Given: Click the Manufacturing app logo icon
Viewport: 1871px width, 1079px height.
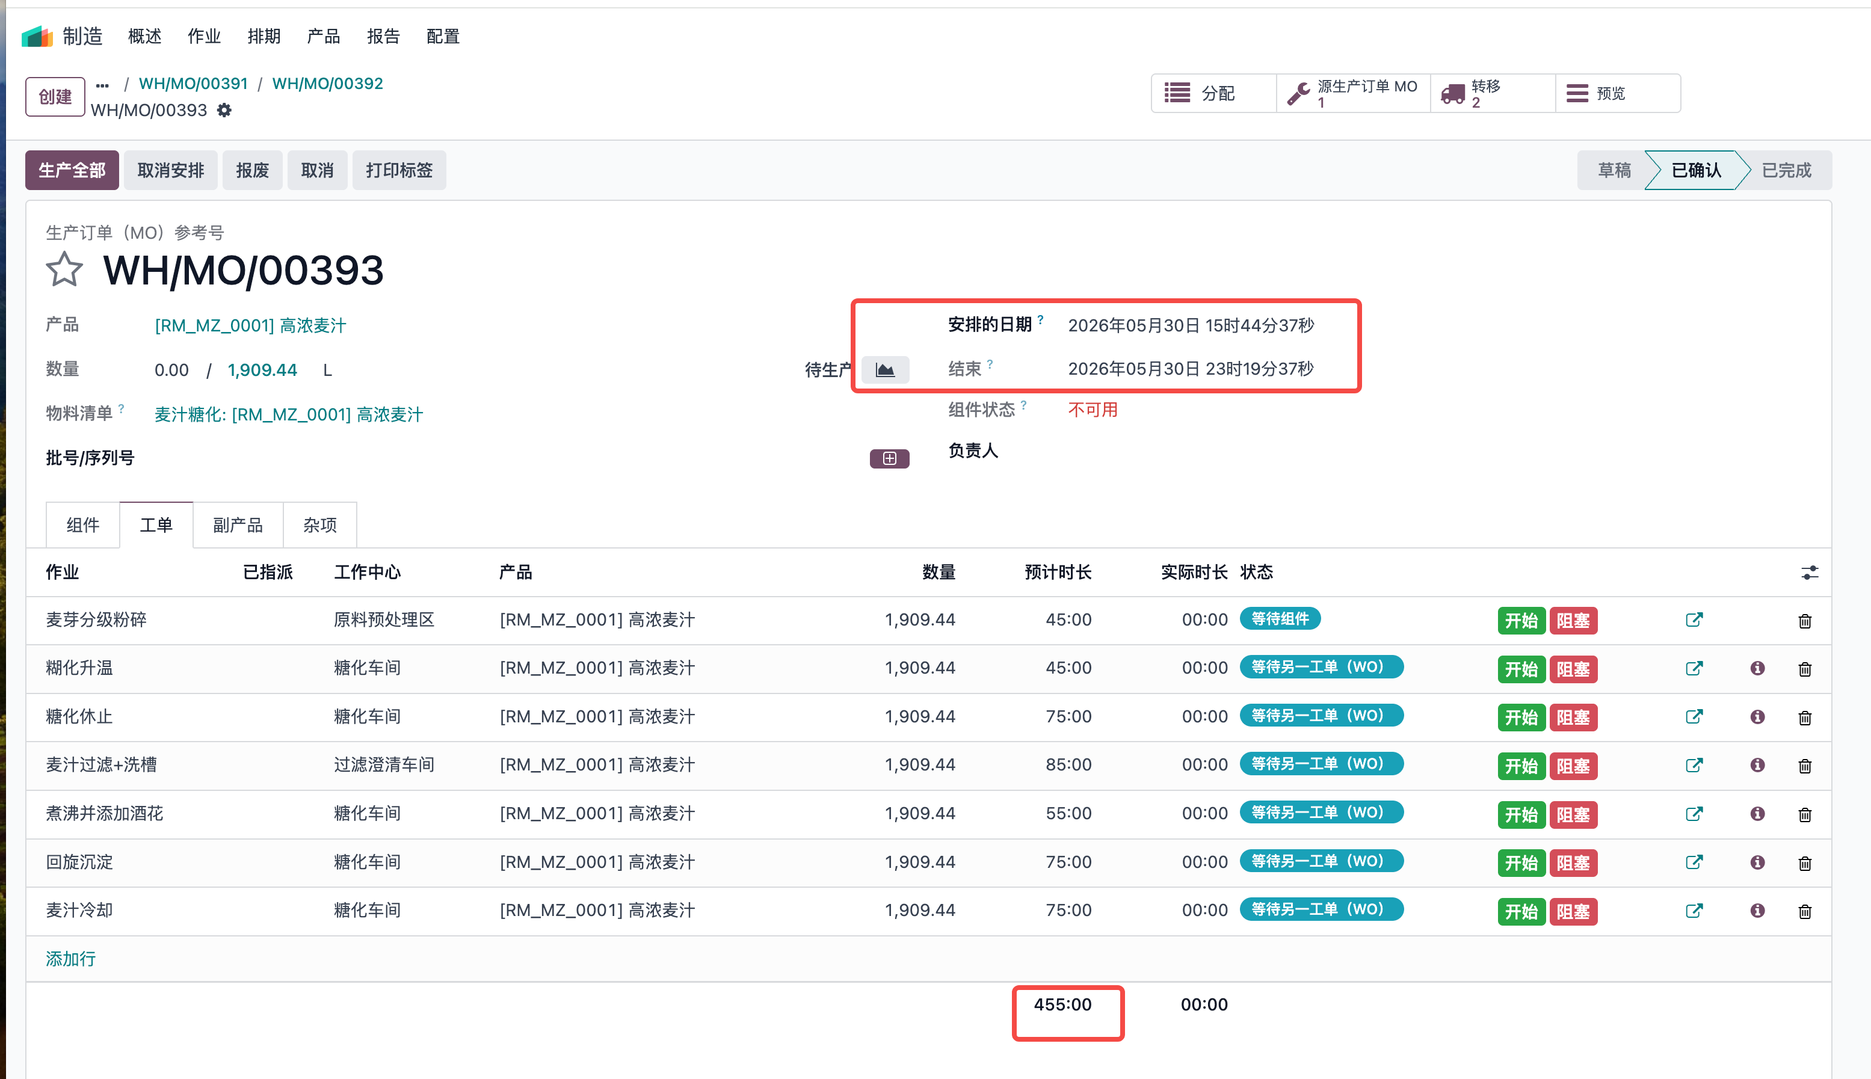Looking at the screenshot, I should [x=36, y=36].
